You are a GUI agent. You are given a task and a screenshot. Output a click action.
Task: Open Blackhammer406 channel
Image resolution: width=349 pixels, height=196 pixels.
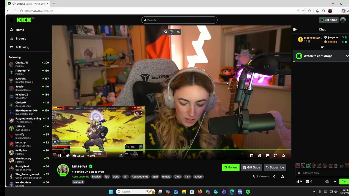[x=29, y=112]
